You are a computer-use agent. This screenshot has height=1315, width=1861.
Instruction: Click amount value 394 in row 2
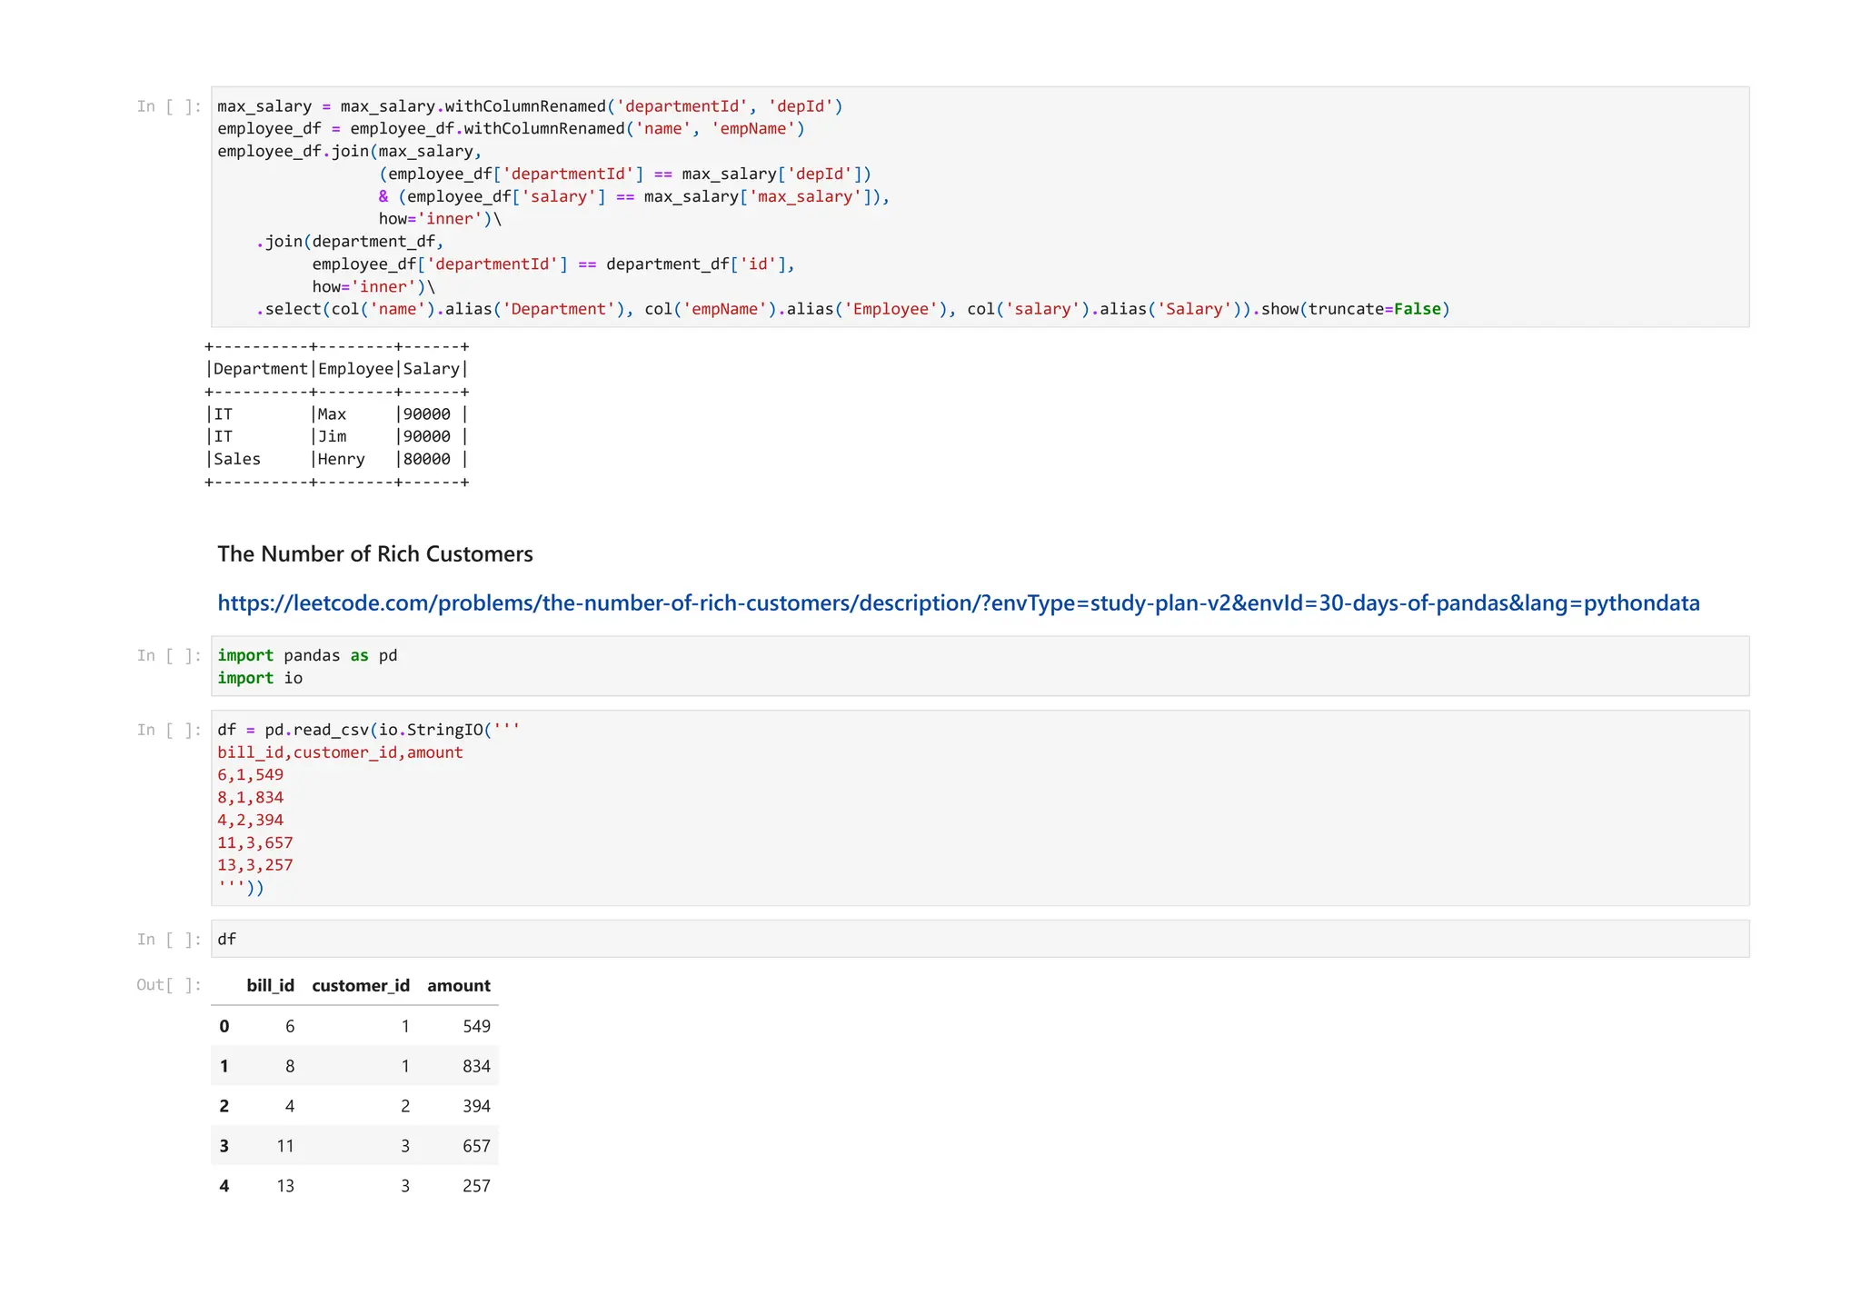point(476,1106)
